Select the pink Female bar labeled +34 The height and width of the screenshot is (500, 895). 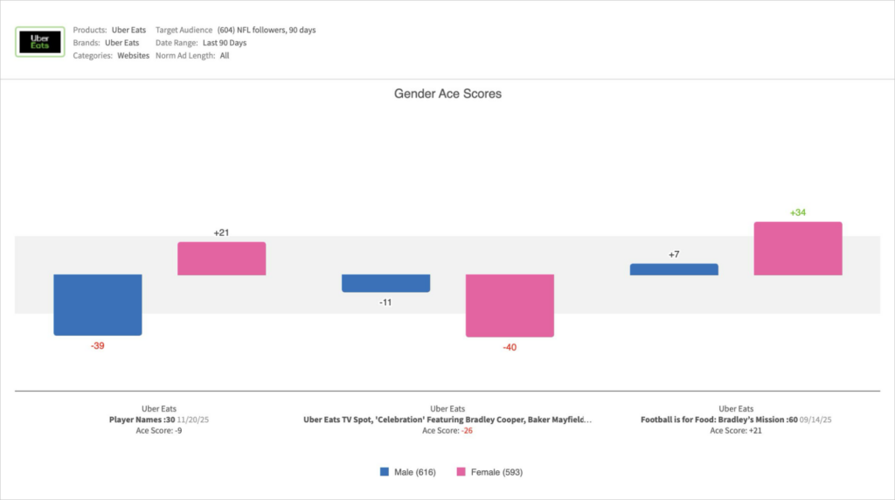pyautogui.click(x=798, y=248)
